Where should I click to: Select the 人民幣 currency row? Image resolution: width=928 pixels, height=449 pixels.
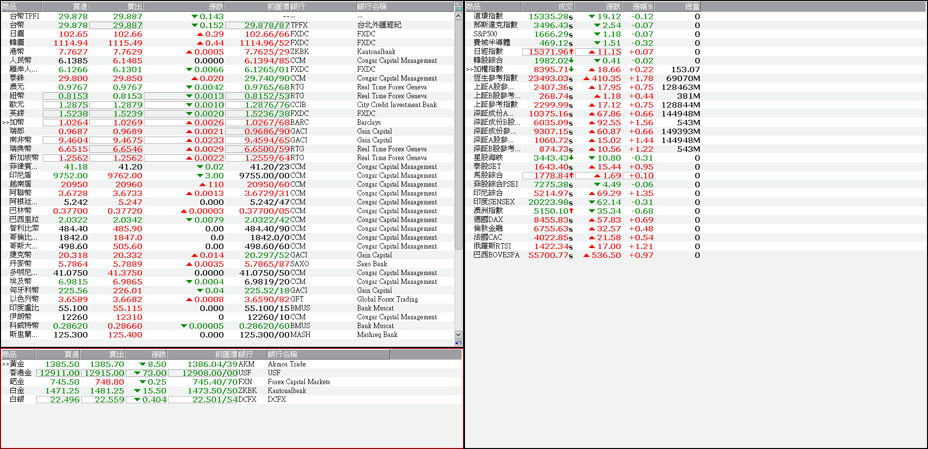point(227,60)
